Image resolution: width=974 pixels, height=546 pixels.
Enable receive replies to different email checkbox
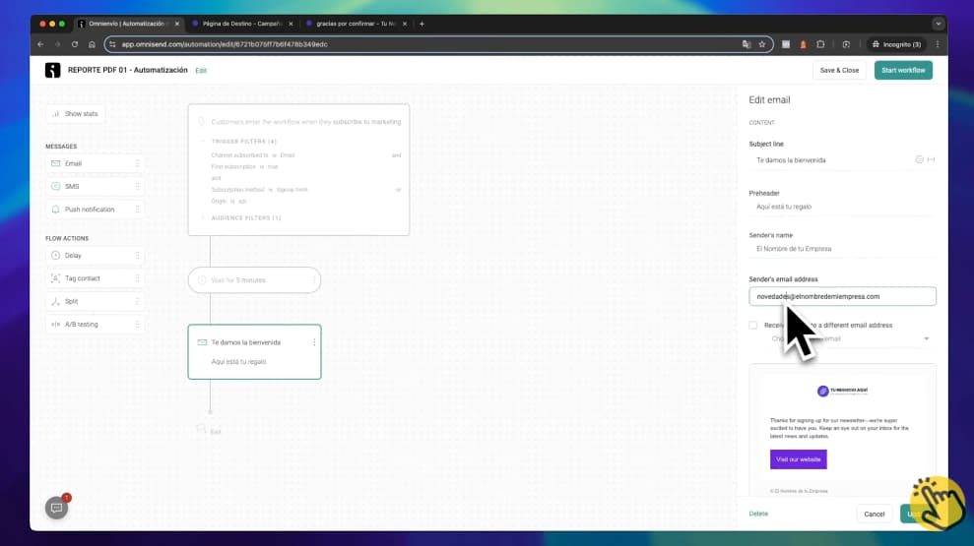point(752,325)
